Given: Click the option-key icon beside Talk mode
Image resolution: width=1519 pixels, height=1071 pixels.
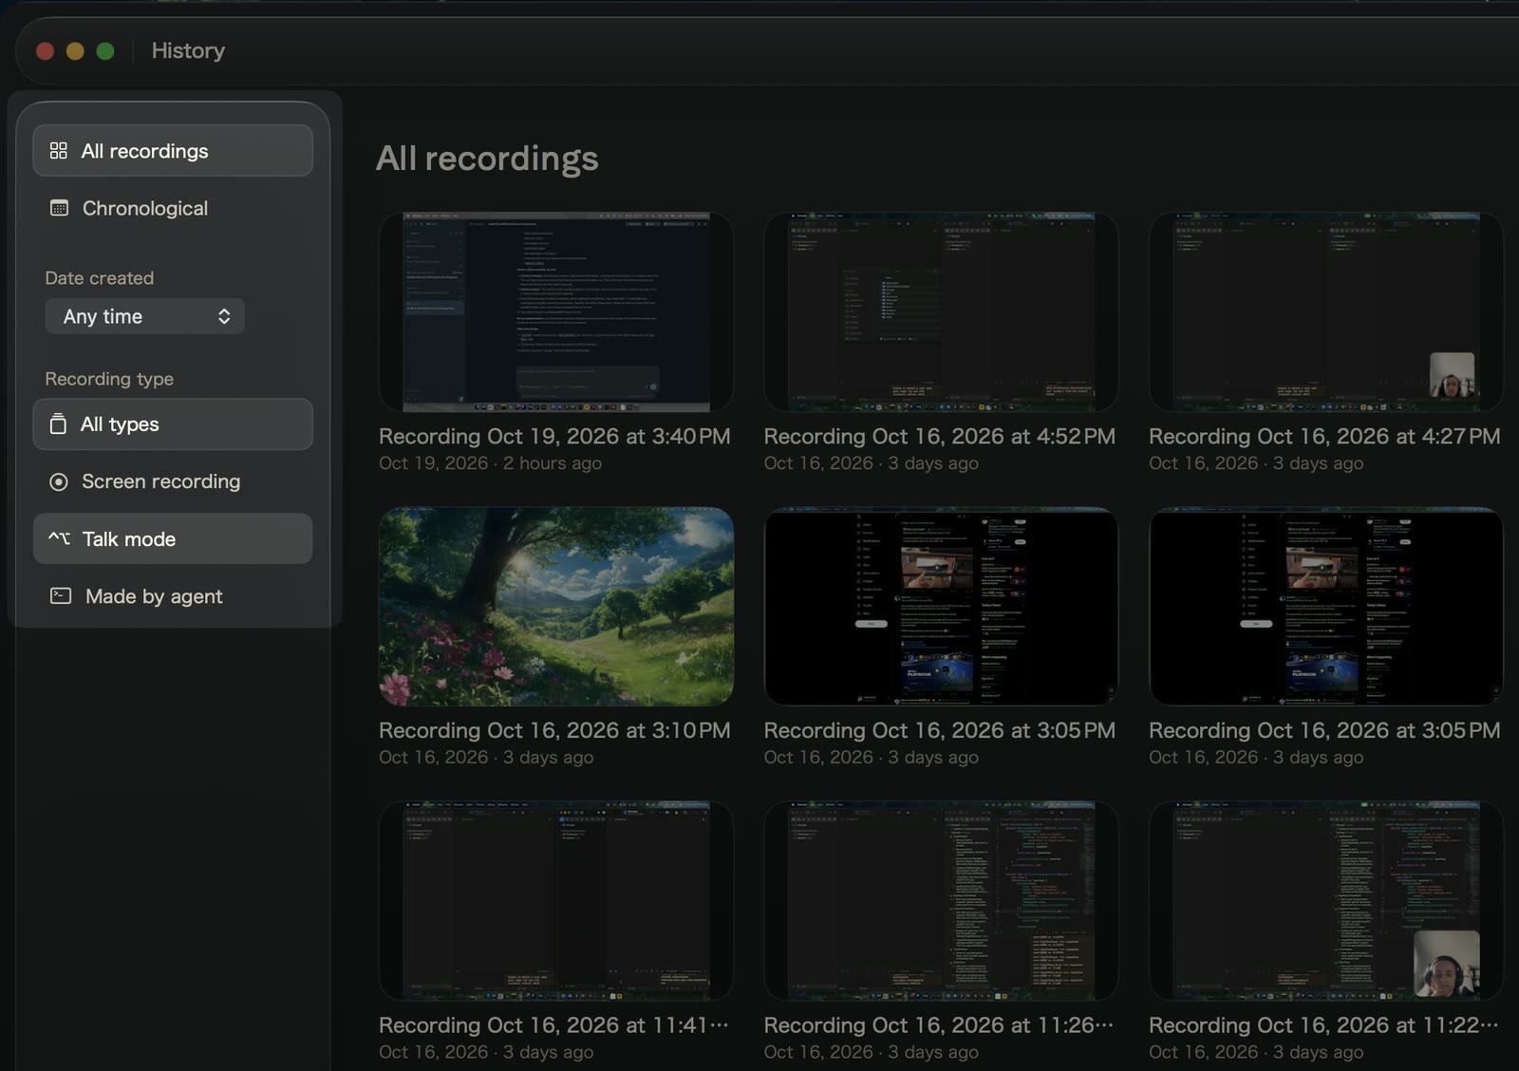Looking at the screenshot, I should (x=59, y=538).
